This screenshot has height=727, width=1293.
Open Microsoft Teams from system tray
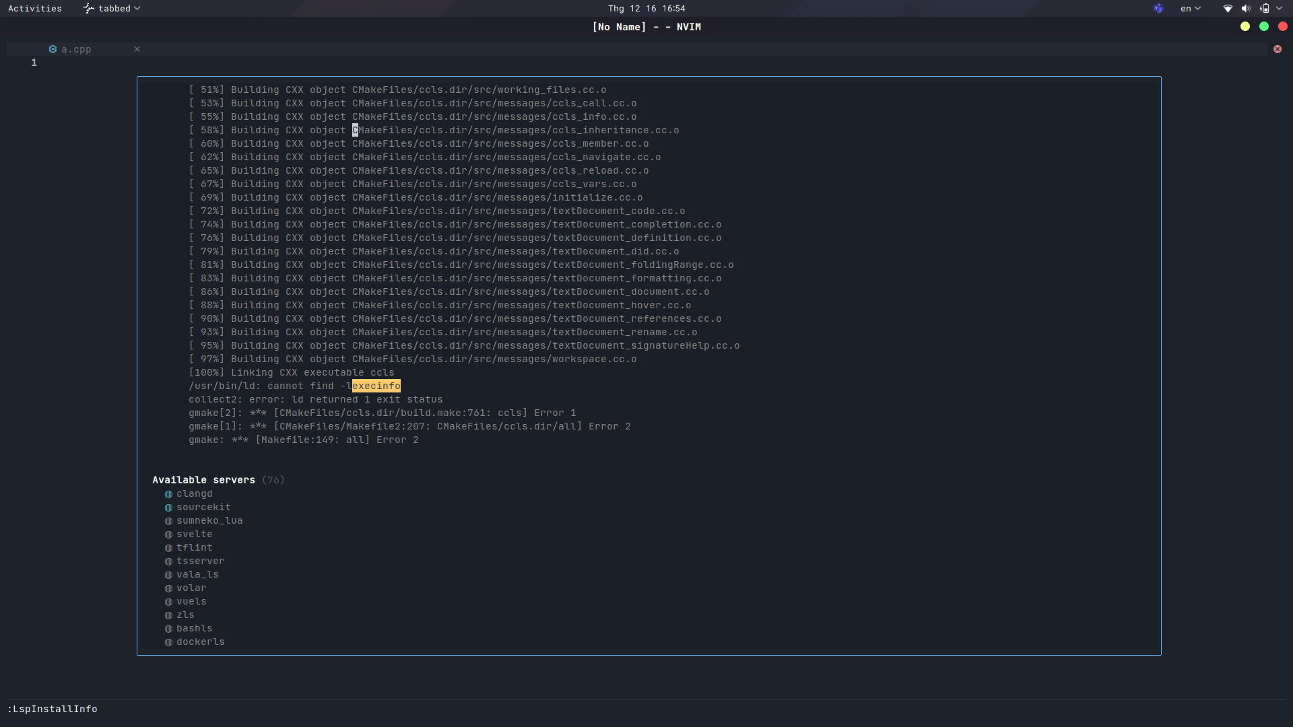[x=1158, y=8]
